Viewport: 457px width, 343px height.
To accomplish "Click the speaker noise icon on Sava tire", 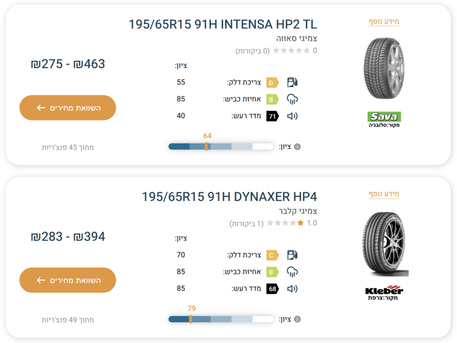I will (292, 116).
